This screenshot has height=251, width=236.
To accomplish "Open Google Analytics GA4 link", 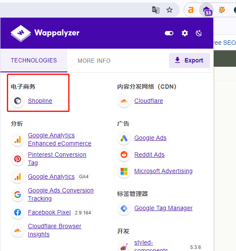I will pos(51,177).
